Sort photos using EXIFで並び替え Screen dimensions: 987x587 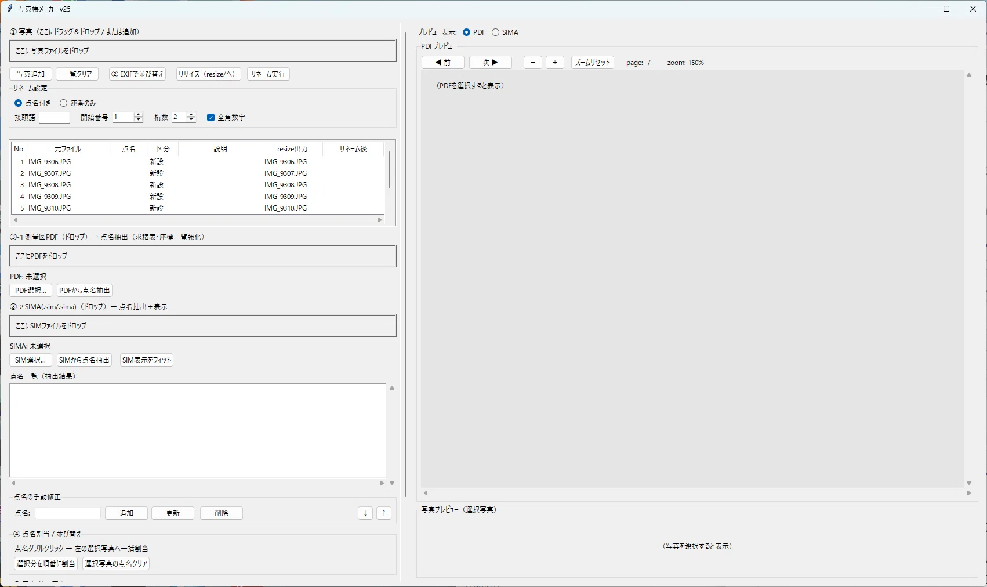coord(137,74)
